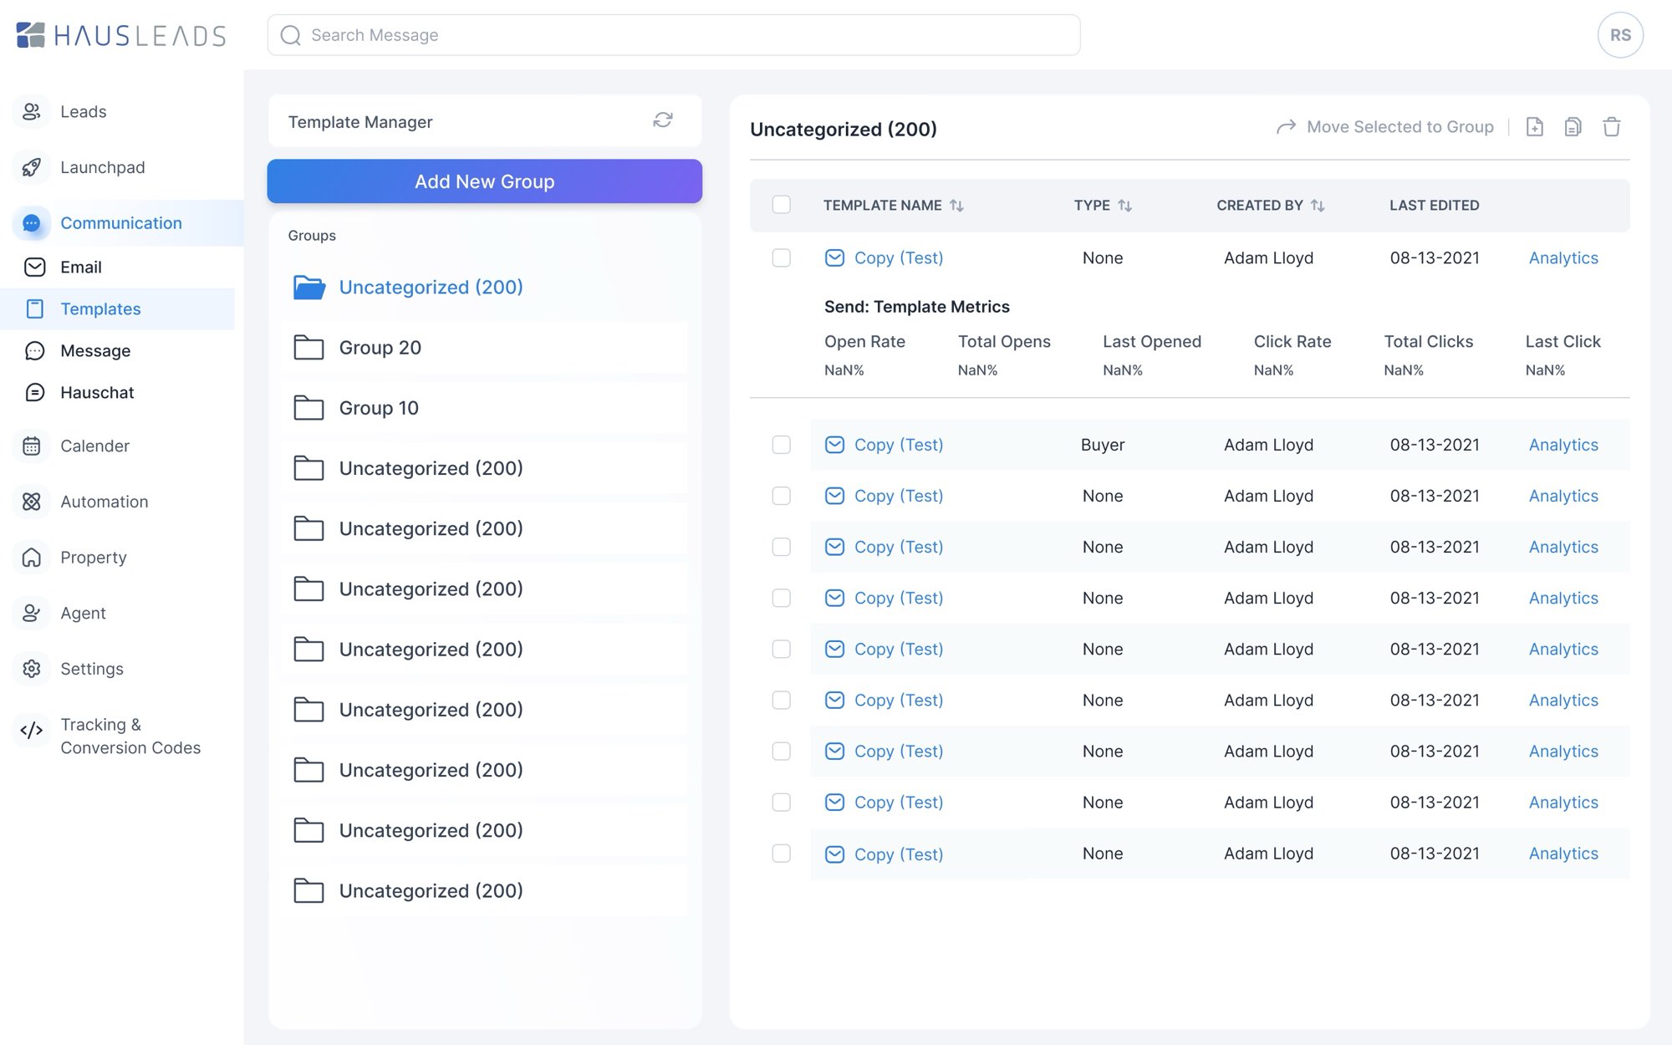Check the first Copy (Test) row with metrics
1672x1045 pixels.
pos(781,257)
